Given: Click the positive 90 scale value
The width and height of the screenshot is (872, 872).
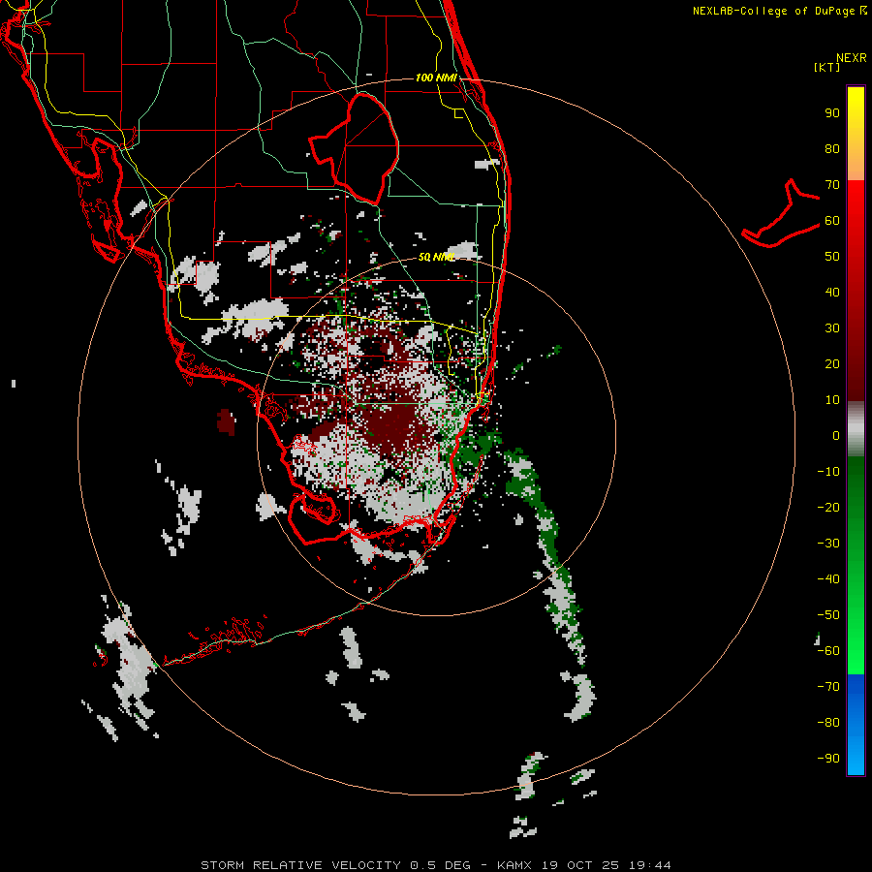Looking at the screenshot, I should coord(832,113).
